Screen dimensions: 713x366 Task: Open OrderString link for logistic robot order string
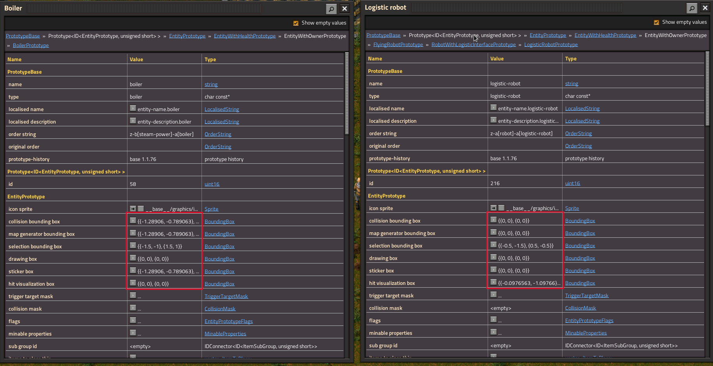pos(579,133)
